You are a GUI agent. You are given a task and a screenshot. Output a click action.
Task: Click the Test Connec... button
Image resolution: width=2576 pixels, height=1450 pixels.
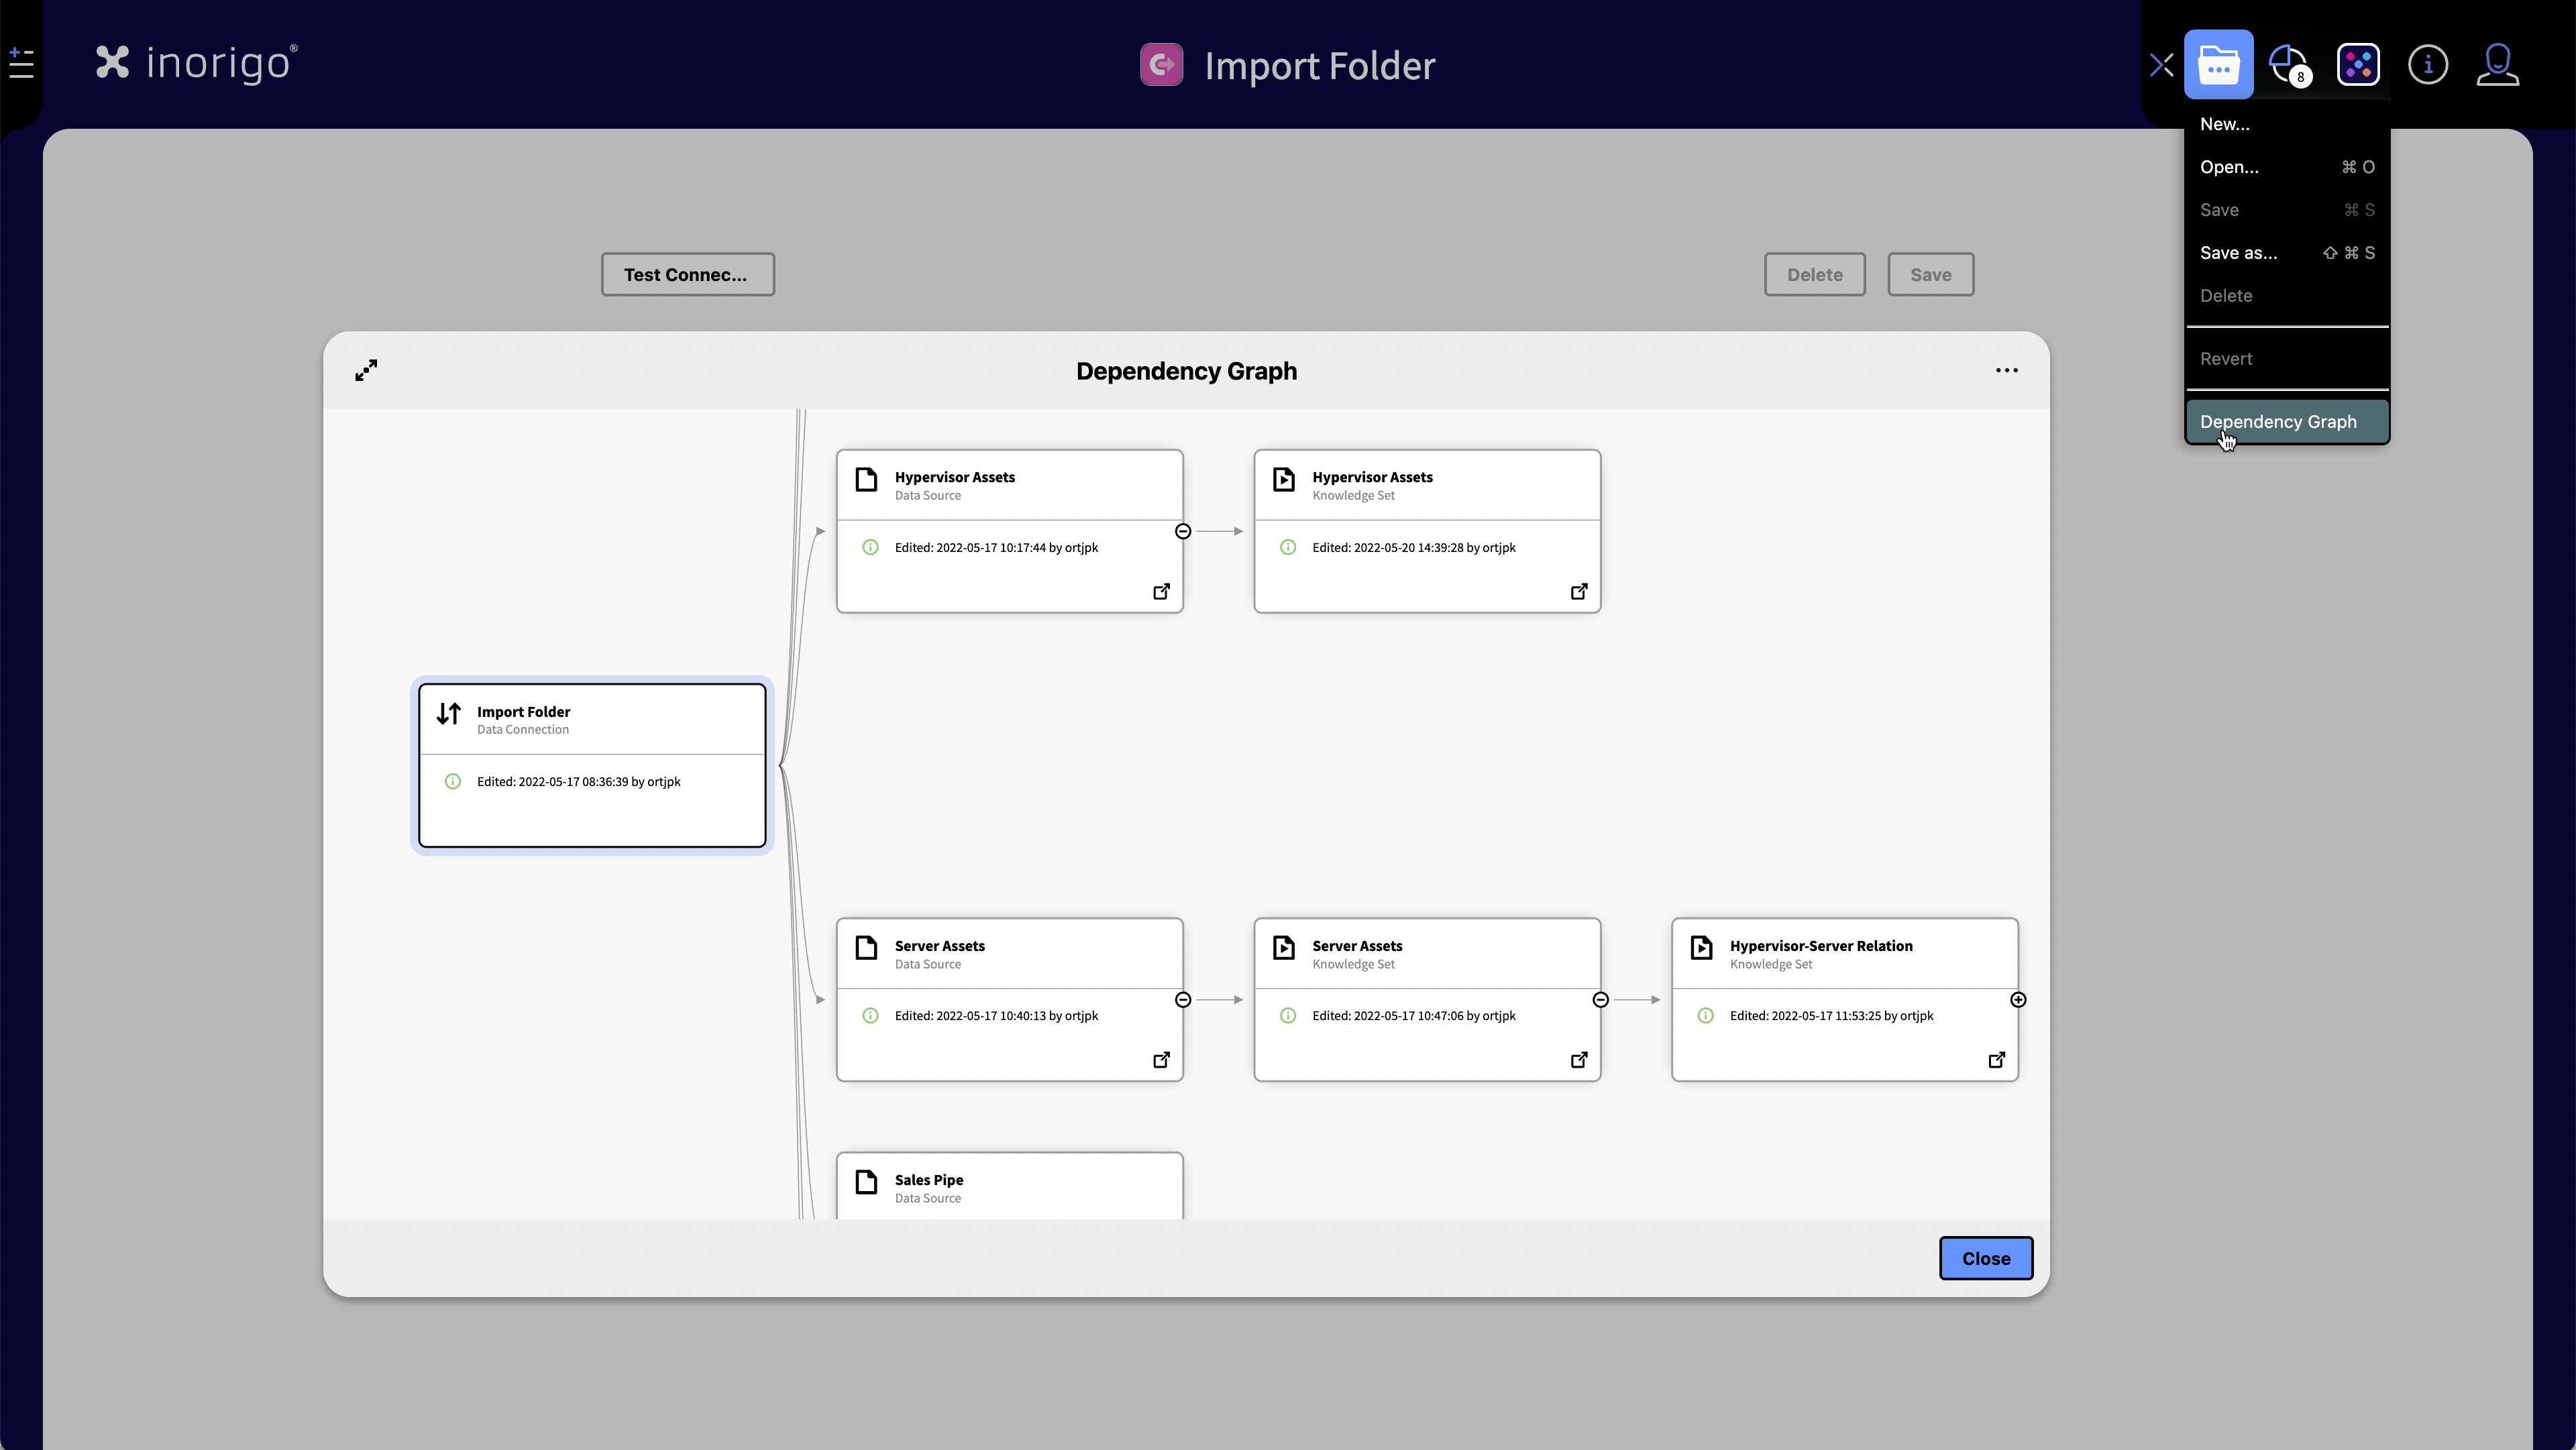pos(687,274)
